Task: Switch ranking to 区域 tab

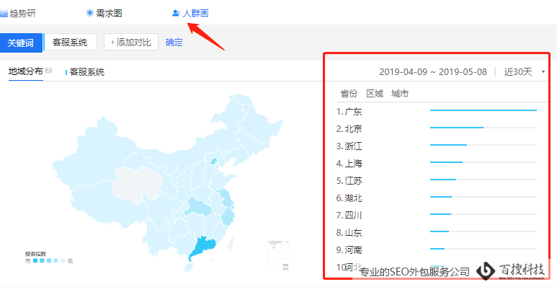Action: [x=375, y=94]
